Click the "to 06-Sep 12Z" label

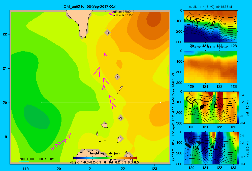[x=123, y=15]
